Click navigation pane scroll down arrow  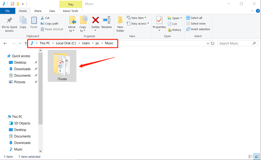click(40, 151)
